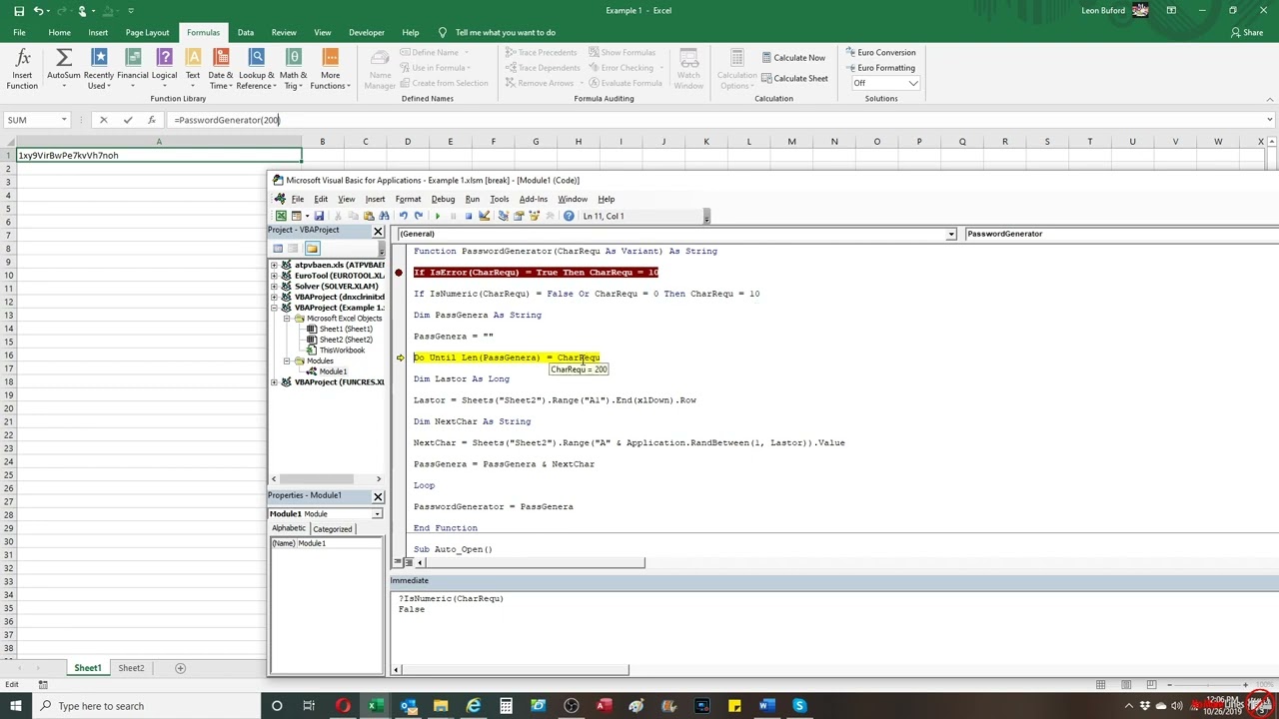Click Insert Function in the Excel ribbon

tap(21, 68)
